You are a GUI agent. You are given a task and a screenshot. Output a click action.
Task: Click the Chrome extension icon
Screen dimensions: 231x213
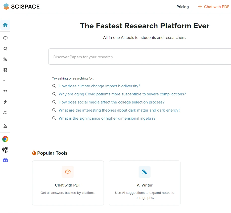click(x=5, y=139)
